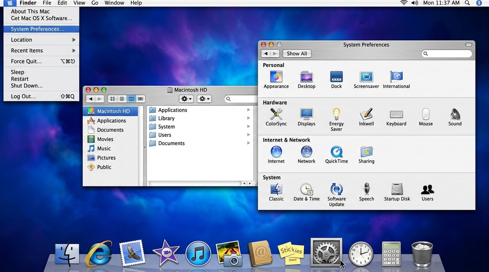Open Energy Saver preferences
The image size is (489, 272).
[336, 114]
